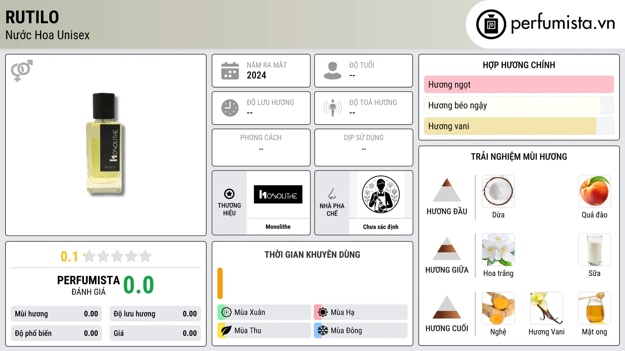Click the Hương đầu pyramid icon
The height and width of the screenshot is (351, 625).
tap(447, 190)
